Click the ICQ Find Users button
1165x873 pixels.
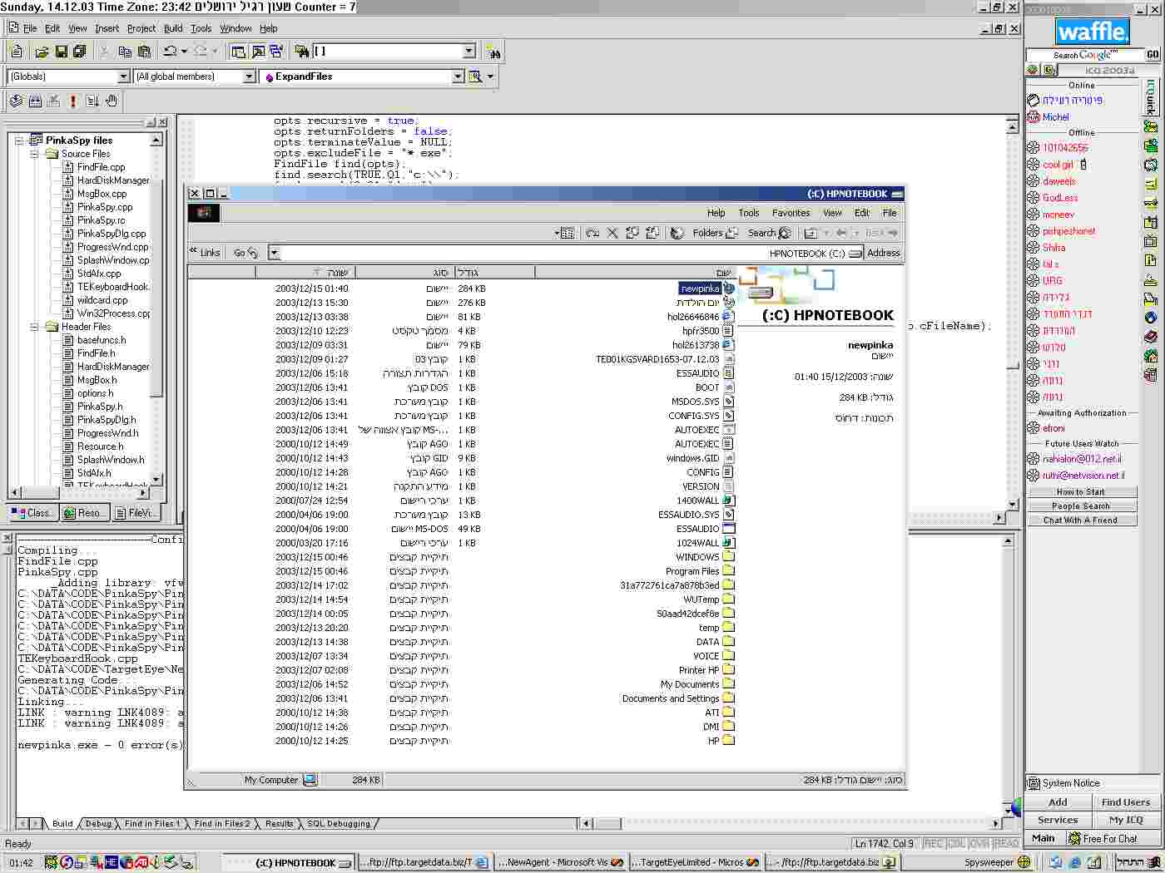coord(1126,802)
